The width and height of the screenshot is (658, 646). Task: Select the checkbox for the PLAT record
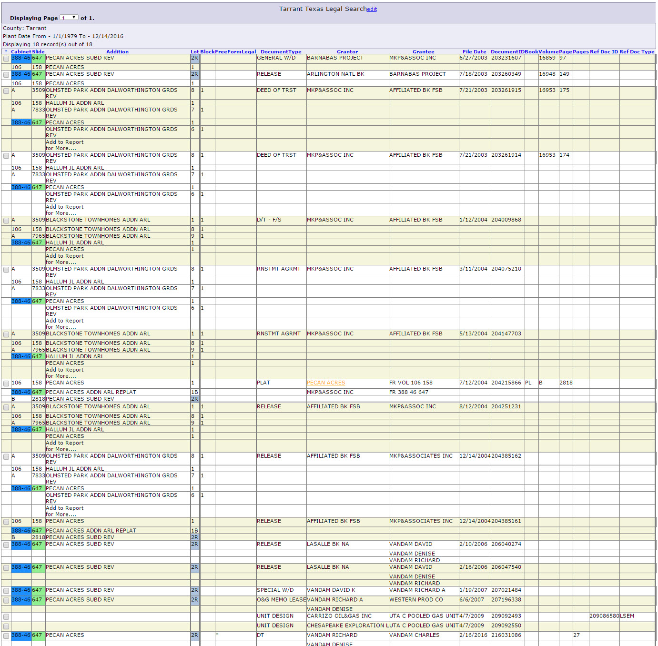point(6,384)
